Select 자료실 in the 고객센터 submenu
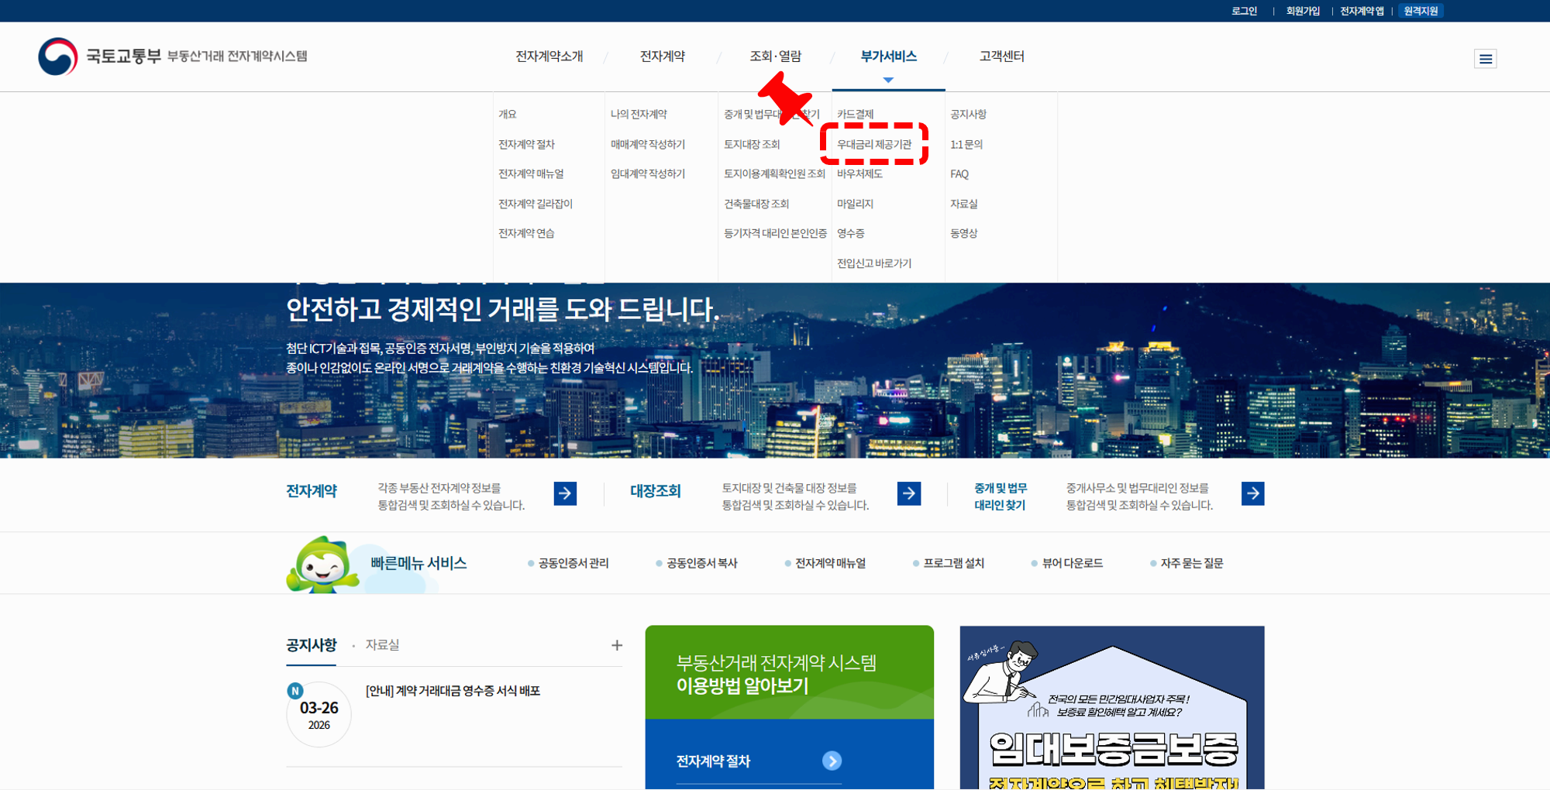1550x790 pixels. tap(964, 204)
